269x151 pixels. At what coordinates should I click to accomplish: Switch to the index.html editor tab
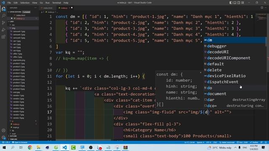tap(48, 8)
